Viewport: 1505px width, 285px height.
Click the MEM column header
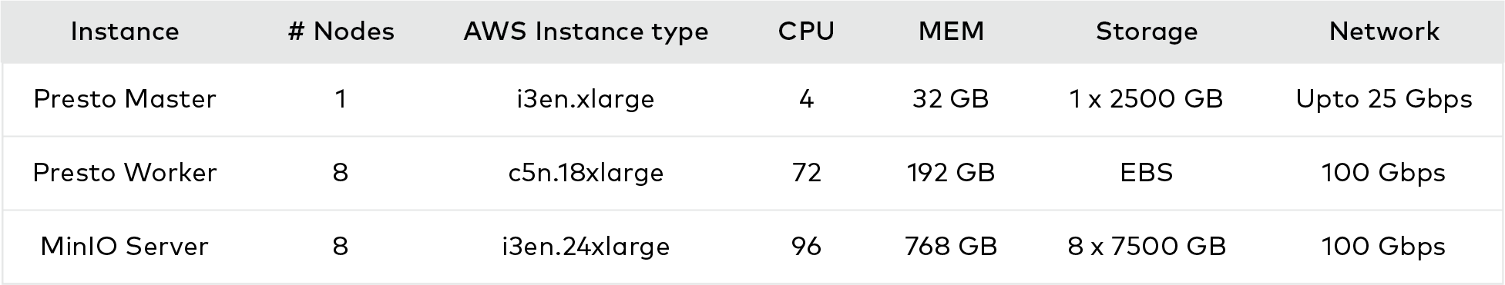coord(951,31)
